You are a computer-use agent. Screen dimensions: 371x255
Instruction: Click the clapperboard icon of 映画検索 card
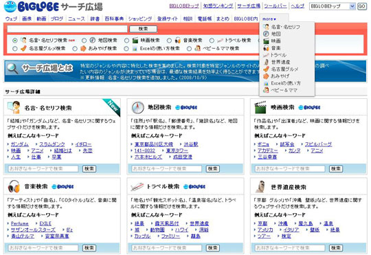pyautogui.click(x=260, y=107)
